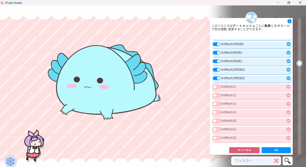Click eye icon for ArtMesh12
Screen dimensions: 306x167
288,95
